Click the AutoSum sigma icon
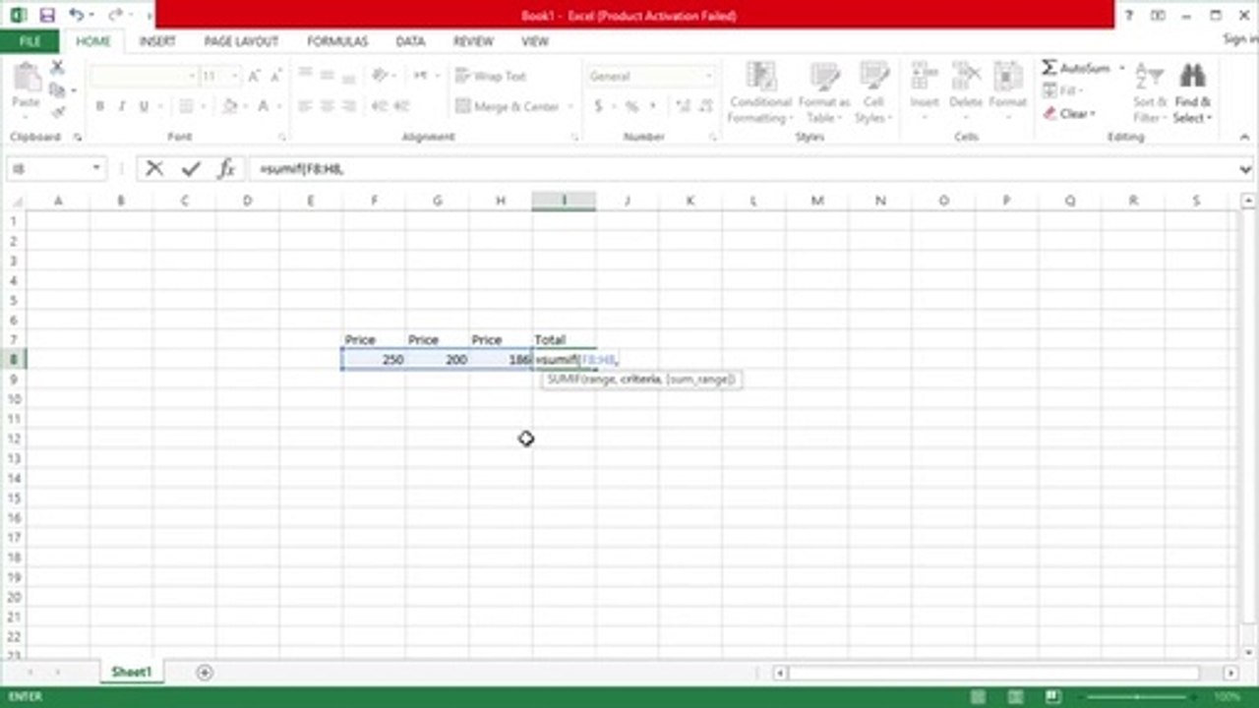Viewport: 1259px width, 708px height. point(1049,68)
